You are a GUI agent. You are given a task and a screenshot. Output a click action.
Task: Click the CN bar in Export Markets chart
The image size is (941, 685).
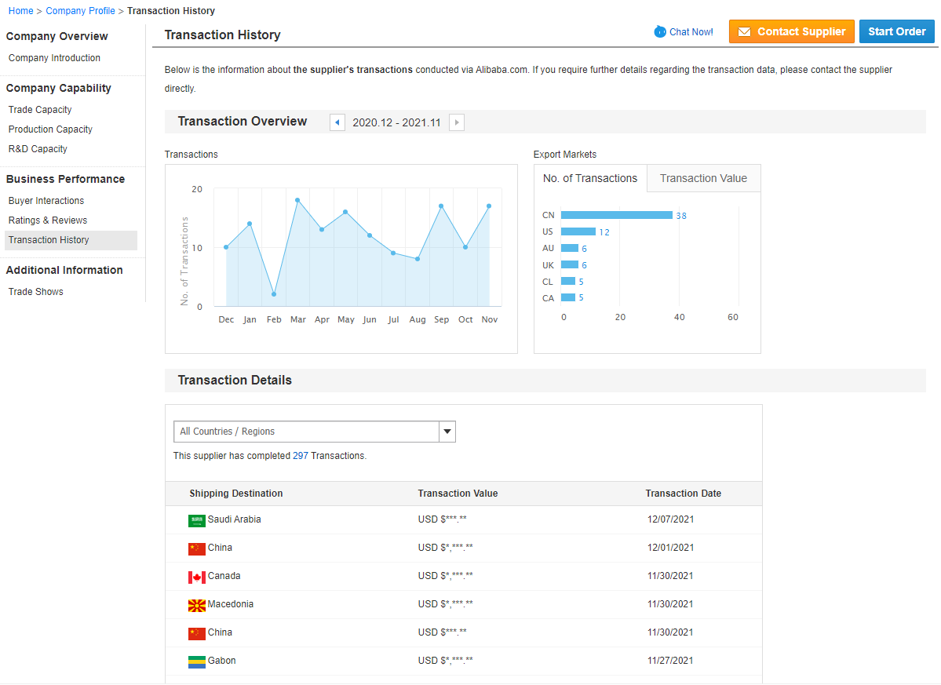coord(616,215)
